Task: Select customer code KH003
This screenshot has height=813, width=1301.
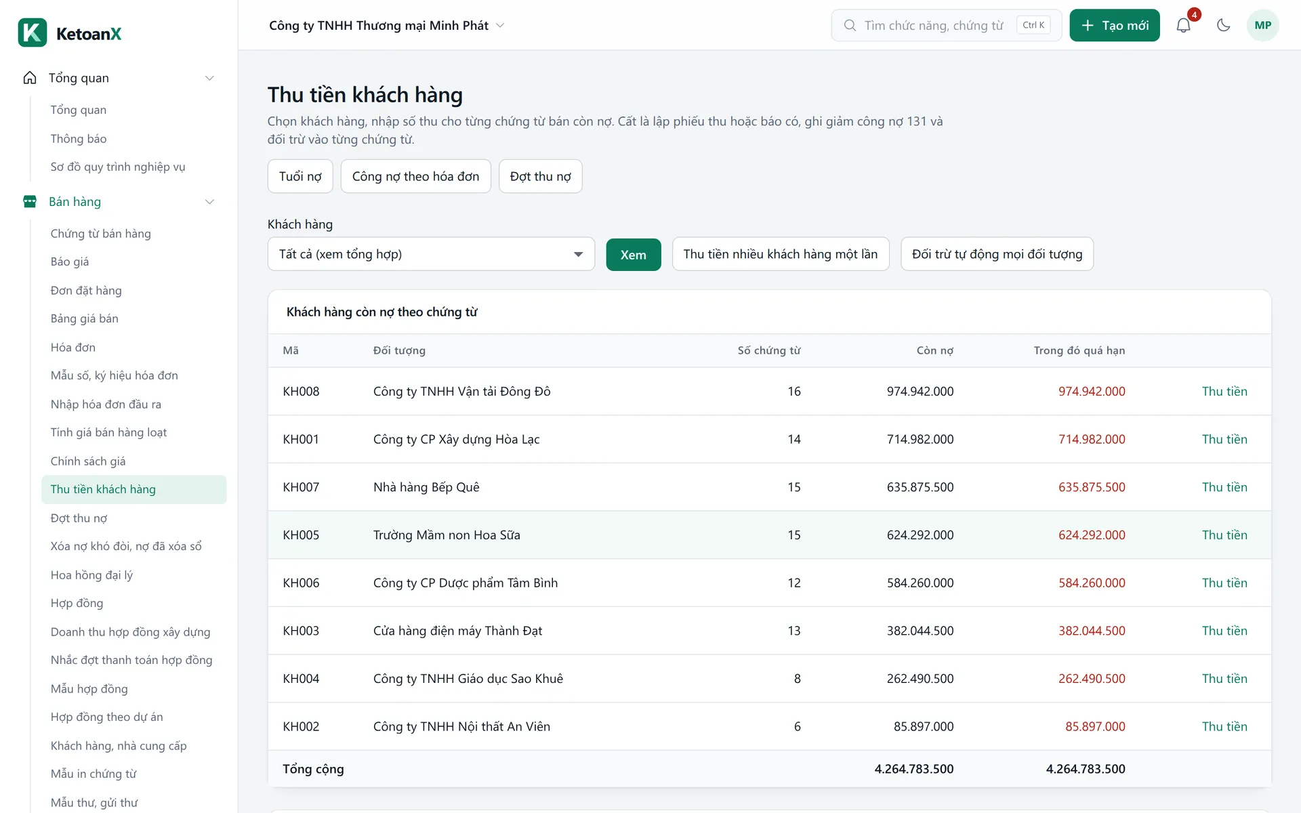Action: pos(301,631)
